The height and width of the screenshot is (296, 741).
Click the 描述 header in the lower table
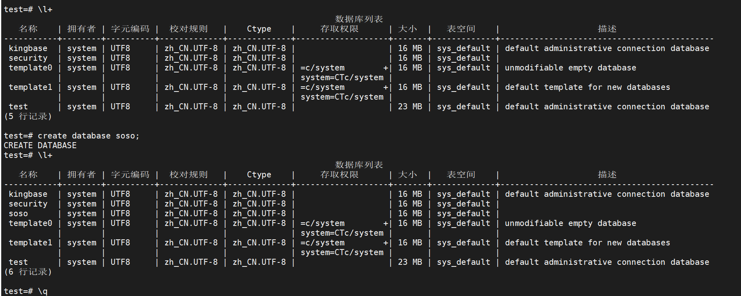tap(607, 175)
